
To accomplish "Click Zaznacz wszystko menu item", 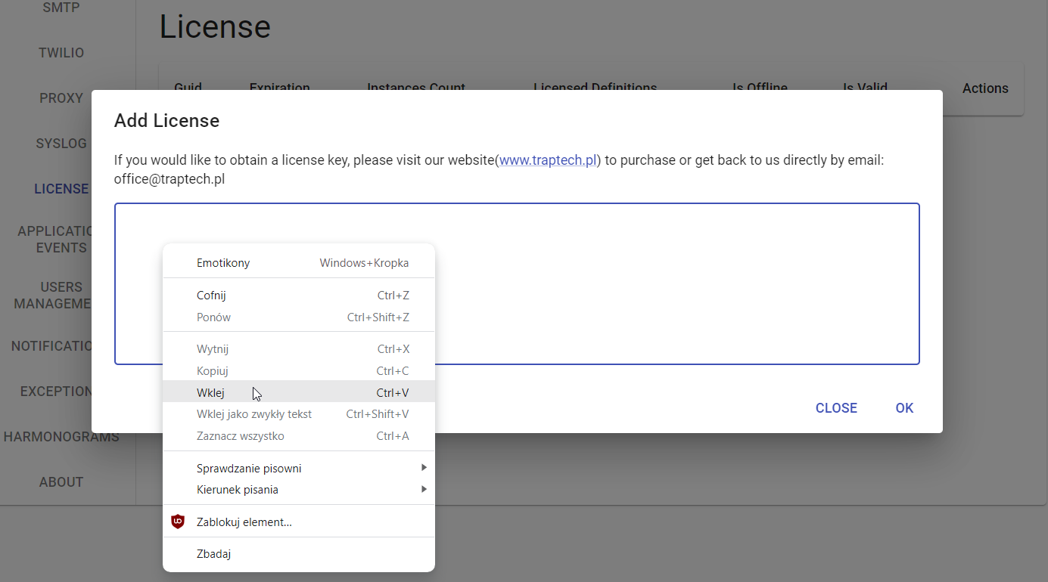I will pyautogui.click(x=299, y=436).
